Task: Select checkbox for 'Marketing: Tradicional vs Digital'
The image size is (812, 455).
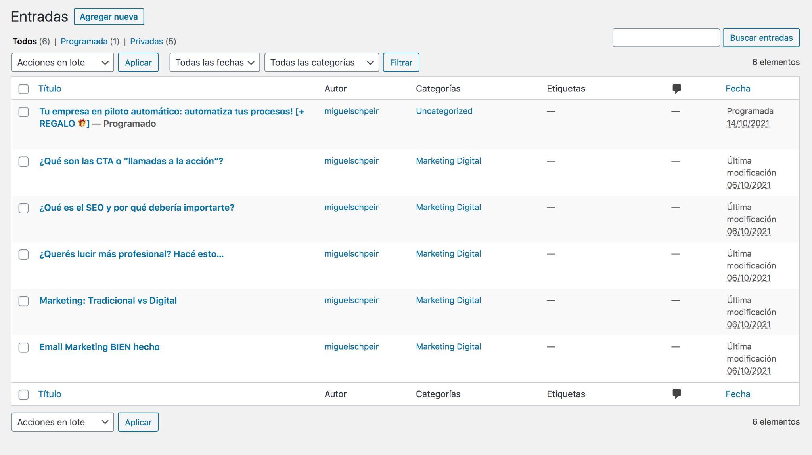Action: point(24,301)
